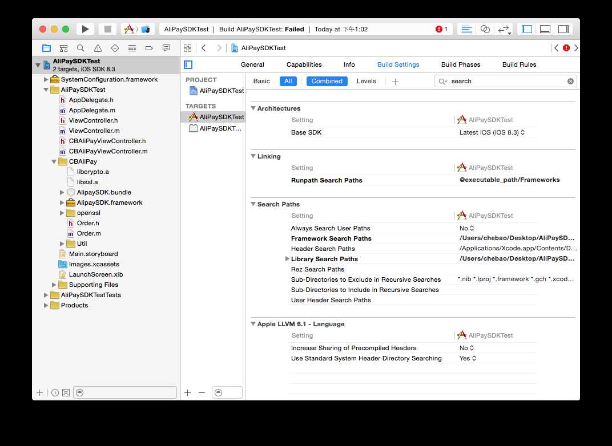Open the Breakpoint navigator
The height and width of the screenshot is (446, 612).
149,48
